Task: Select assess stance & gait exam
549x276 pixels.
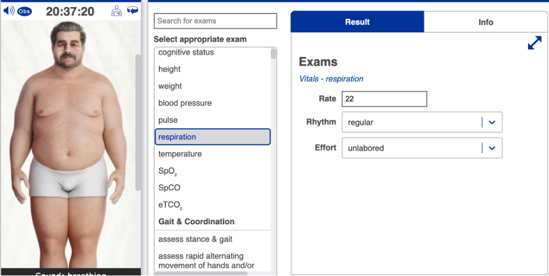Action: coord(195,239)
